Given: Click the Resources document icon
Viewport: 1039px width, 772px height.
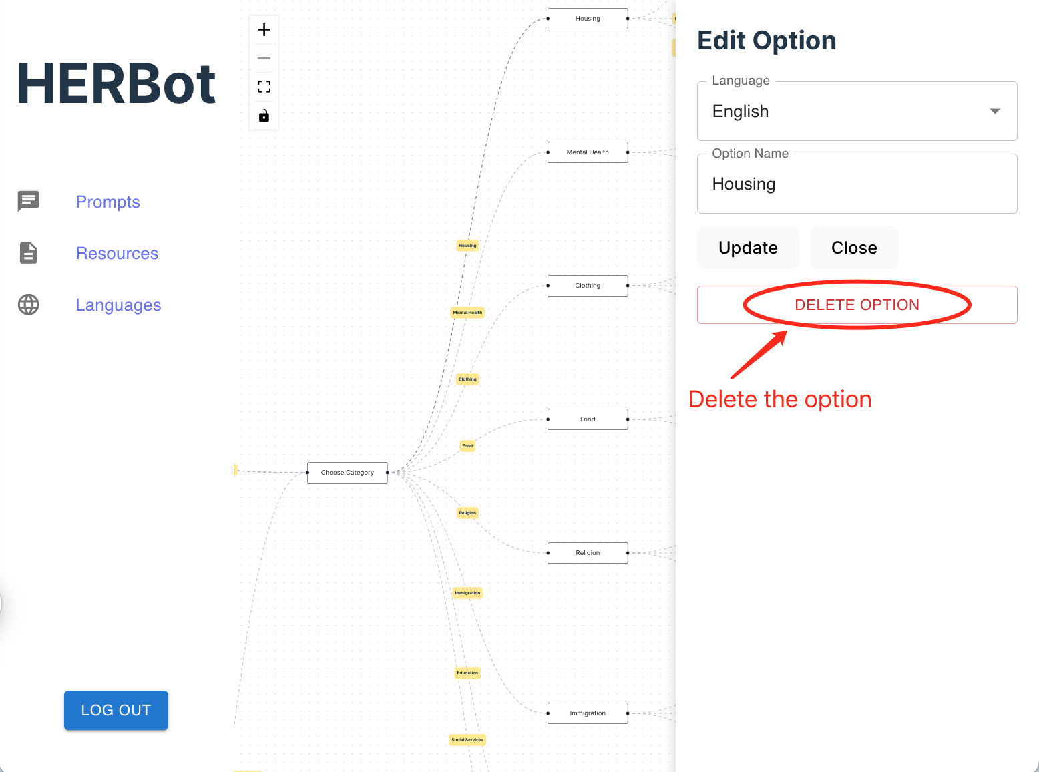Looking at the screenshot, I should tap(29, 253).
